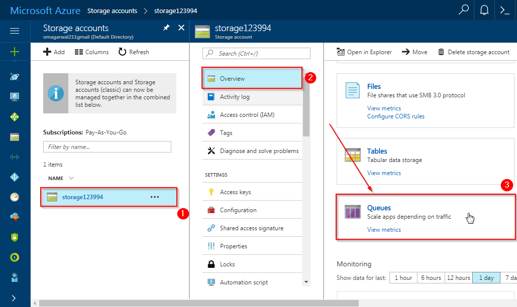Screen dimensions: 517x307
Task: Click the Microsoft Azure logo text
Action: pos(45,11)
